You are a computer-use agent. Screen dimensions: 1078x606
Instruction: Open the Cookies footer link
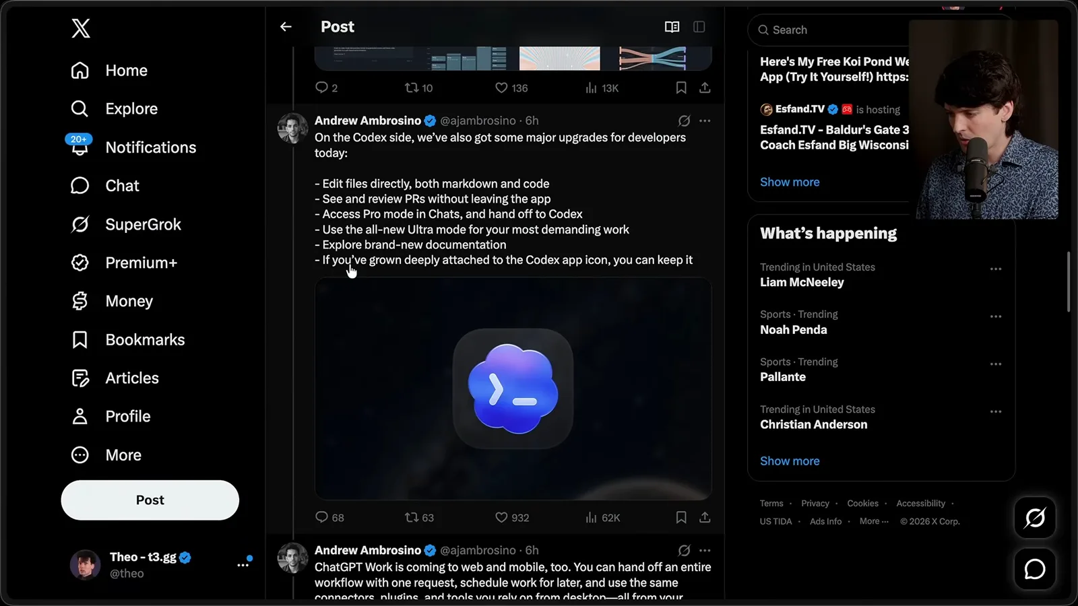pos(863,504)
